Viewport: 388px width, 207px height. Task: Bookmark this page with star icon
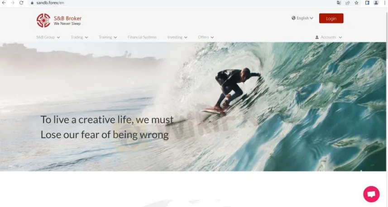(356, 3)
